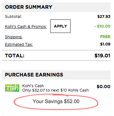Click the Kohl's Cash earnings title
Image resolution: width=114 pixels, height=116 pixels.
click(x=33, y=86)
